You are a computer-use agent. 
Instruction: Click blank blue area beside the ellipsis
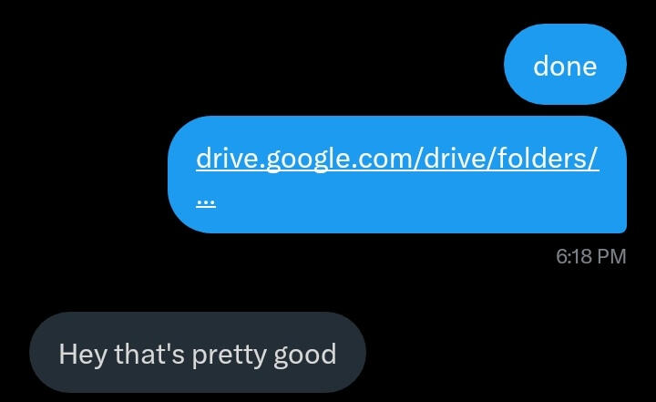click(x=418, y=205)
